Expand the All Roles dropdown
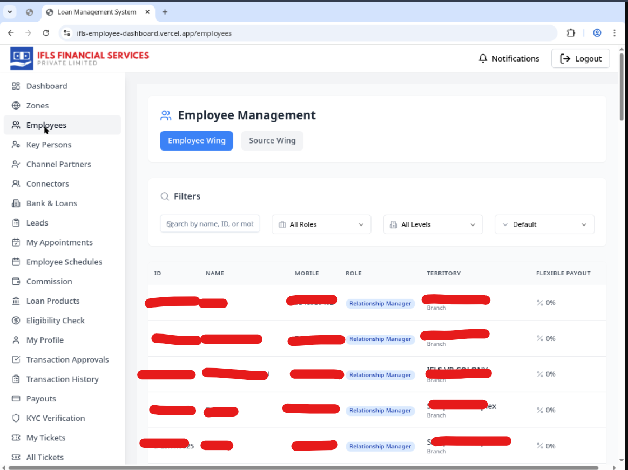The width and height of the screenshot is (628, 470). (x=321, y=224)
